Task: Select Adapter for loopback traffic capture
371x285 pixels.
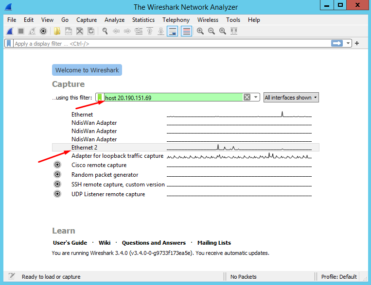Action: (186, 156)
